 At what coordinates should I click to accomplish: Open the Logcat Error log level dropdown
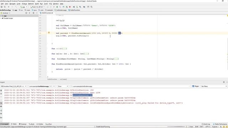(x=63, y=86)
